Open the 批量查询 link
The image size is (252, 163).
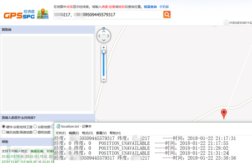click(150, 7)
